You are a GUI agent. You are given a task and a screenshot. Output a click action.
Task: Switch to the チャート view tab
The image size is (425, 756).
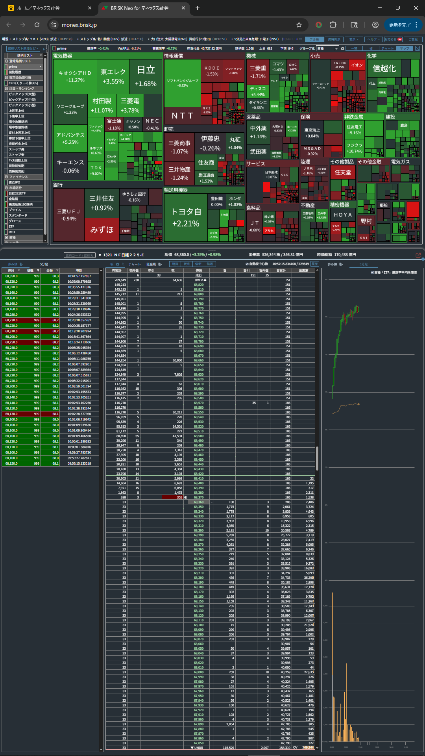tap(387, 48)
